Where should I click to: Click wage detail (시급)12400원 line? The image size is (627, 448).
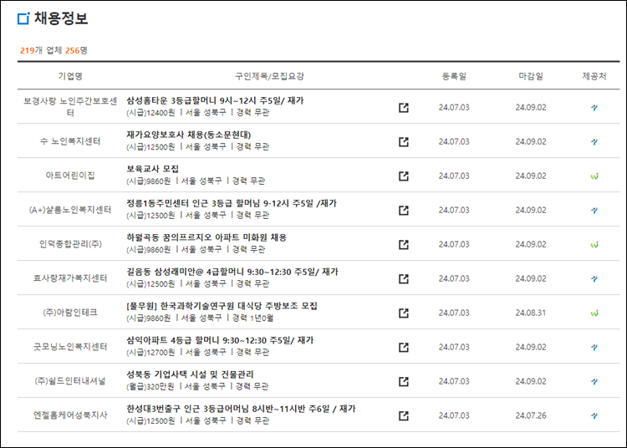198,113
